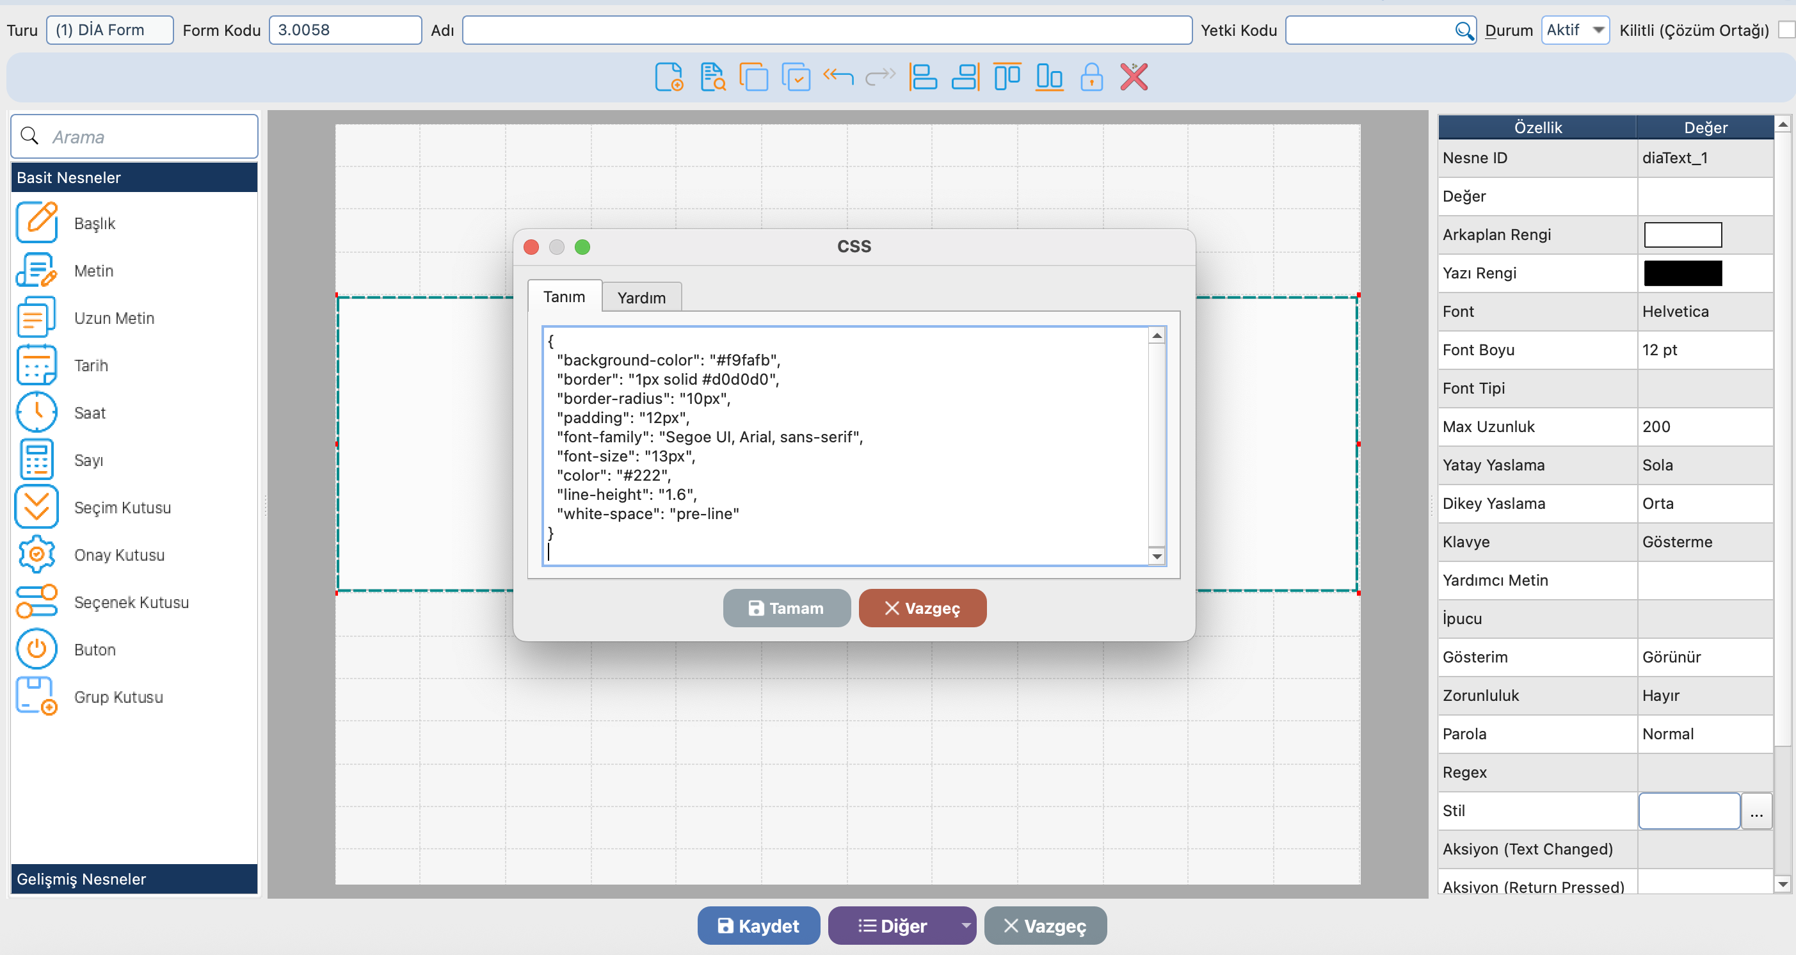Viewport: 1796px width, 955px height.
Task: Click the new page icon in toolbar
Action: [669, 77]
